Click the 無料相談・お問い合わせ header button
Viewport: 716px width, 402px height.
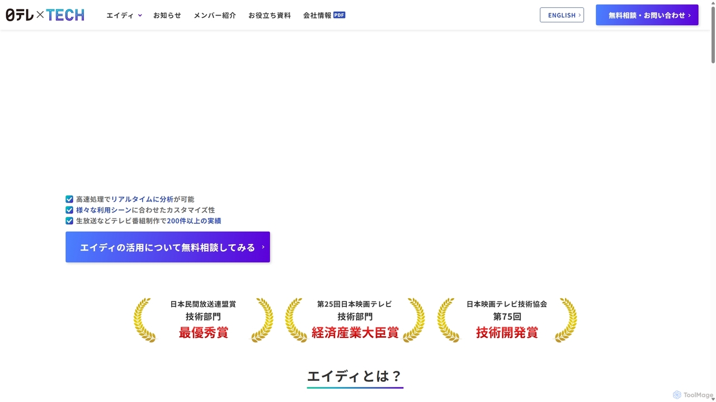point(647,15)
